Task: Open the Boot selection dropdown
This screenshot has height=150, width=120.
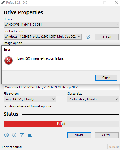Action: point(43,37)
